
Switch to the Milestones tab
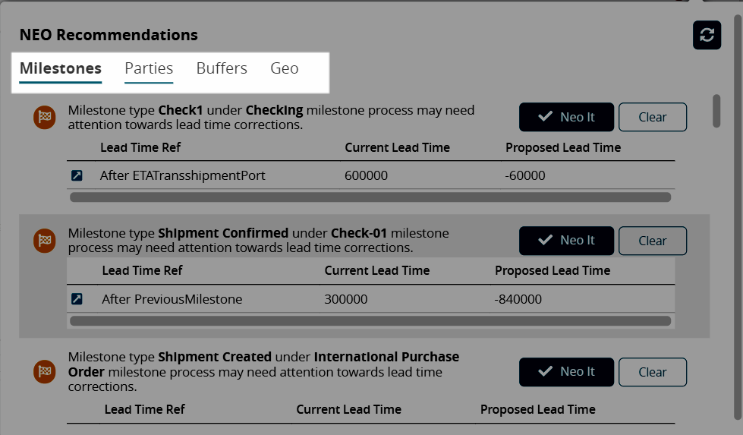[61, 68]
